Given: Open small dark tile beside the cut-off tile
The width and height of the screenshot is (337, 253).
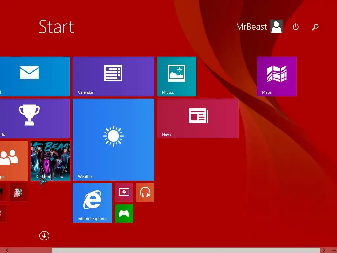Looking at the screenshot, I should [x=18, y=192].
